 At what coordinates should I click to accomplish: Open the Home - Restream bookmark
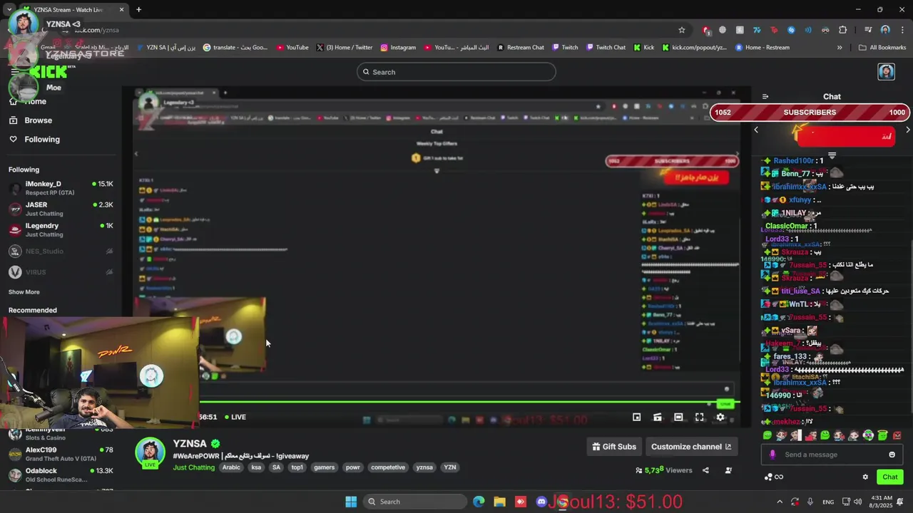(762, 48)
